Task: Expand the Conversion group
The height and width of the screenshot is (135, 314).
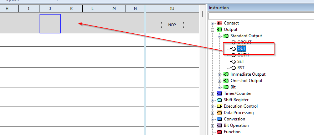Action: tap(212, 119)
